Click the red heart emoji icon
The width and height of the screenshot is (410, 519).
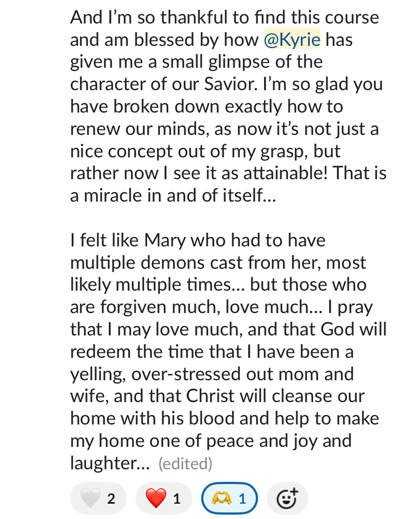tap(155, 498)
